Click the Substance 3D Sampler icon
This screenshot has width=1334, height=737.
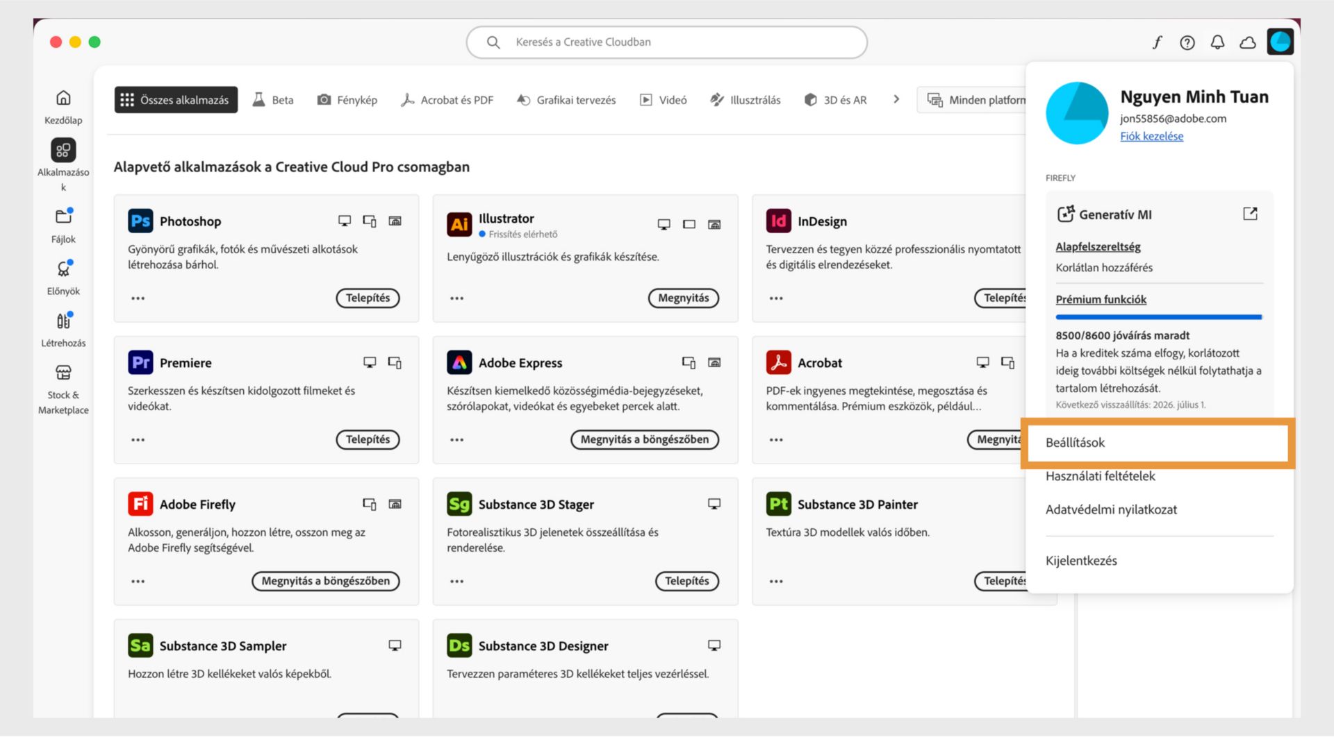140,645
